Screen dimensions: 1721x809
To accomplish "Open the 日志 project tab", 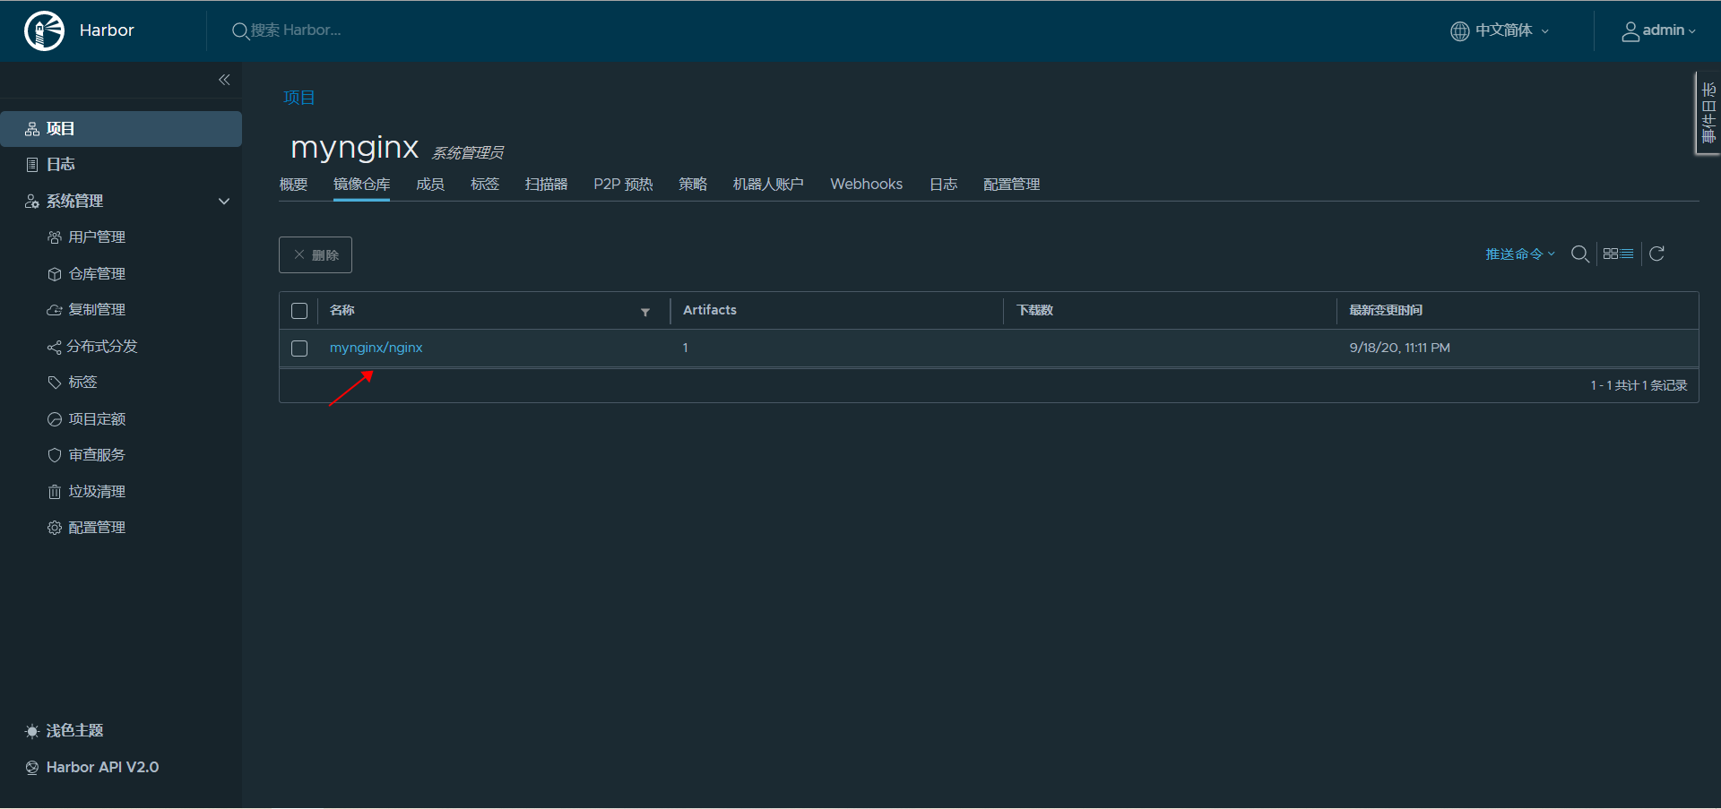I will point(943,185).
